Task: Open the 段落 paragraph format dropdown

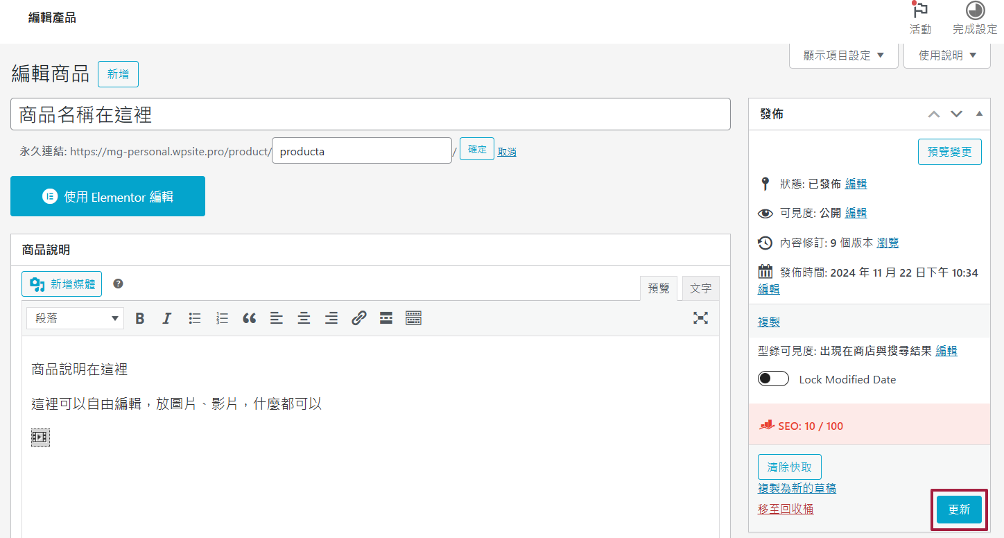Action: pyautogui.click(x=76, y=318)
